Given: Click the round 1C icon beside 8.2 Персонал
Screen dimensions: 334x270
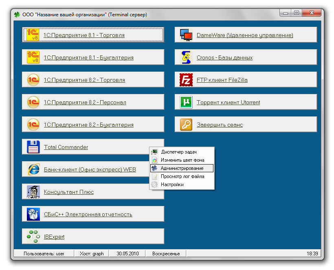Looking at the screenshot, I should [33, 102].
